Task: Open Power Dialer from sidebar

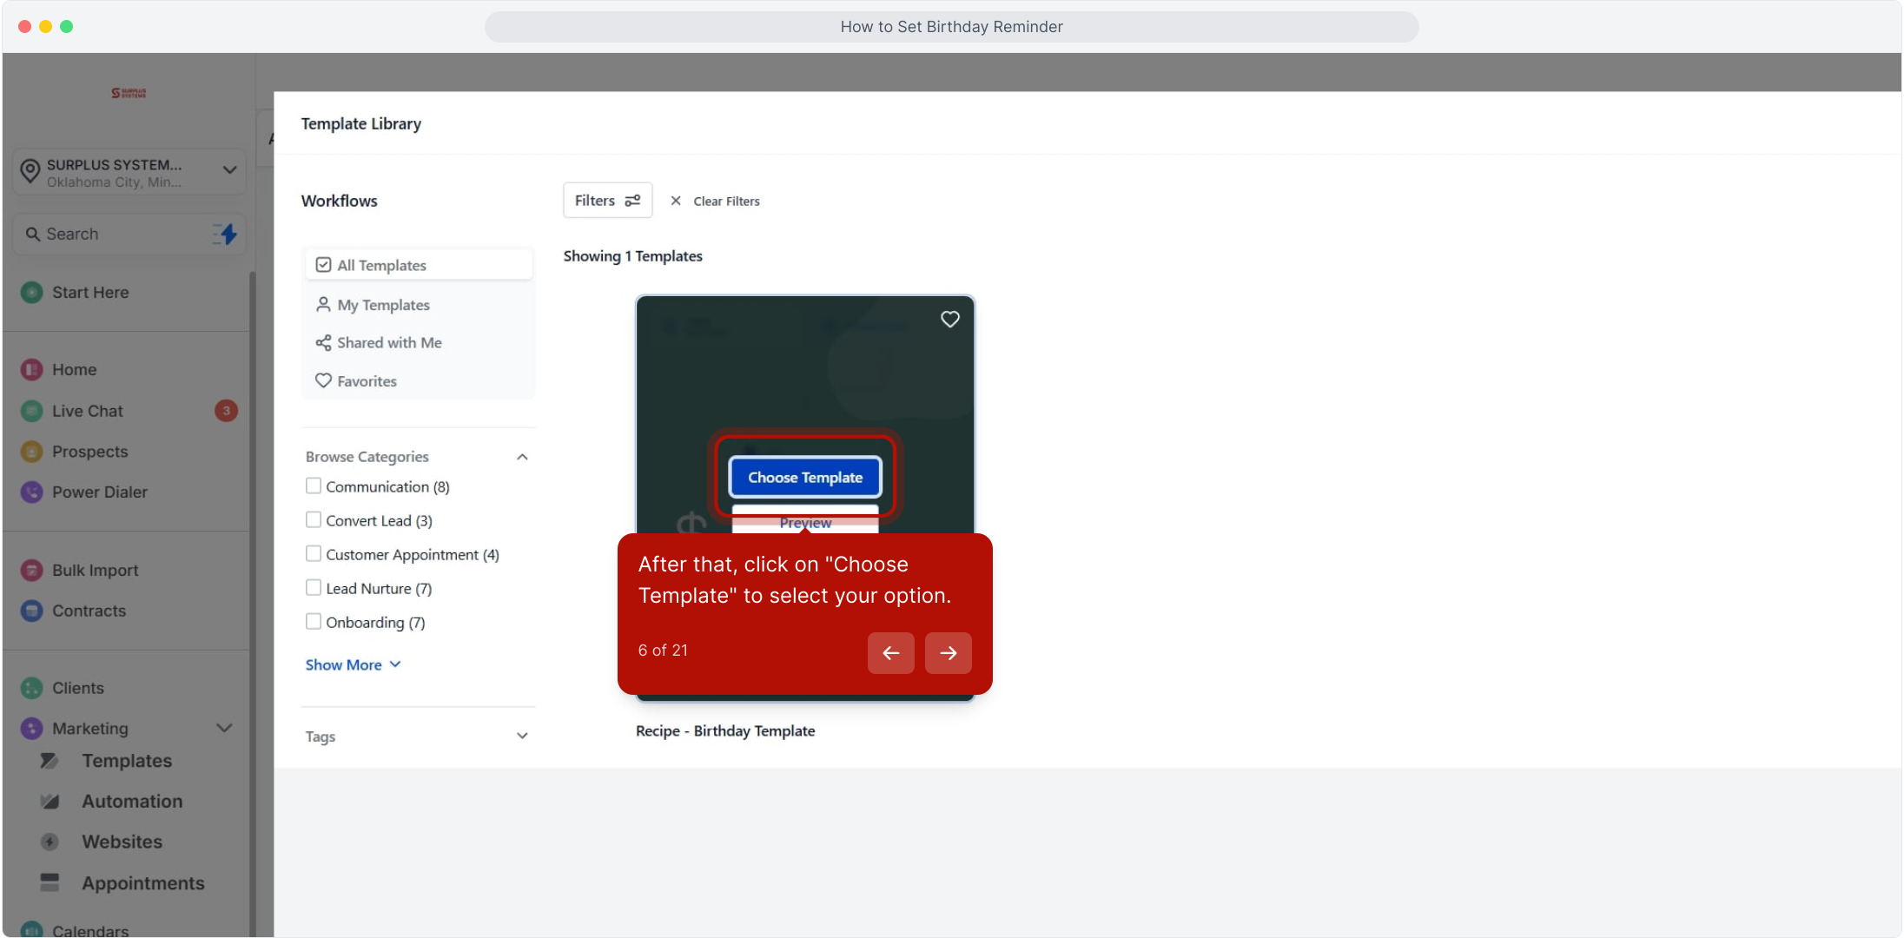Action: coord(99,492)
